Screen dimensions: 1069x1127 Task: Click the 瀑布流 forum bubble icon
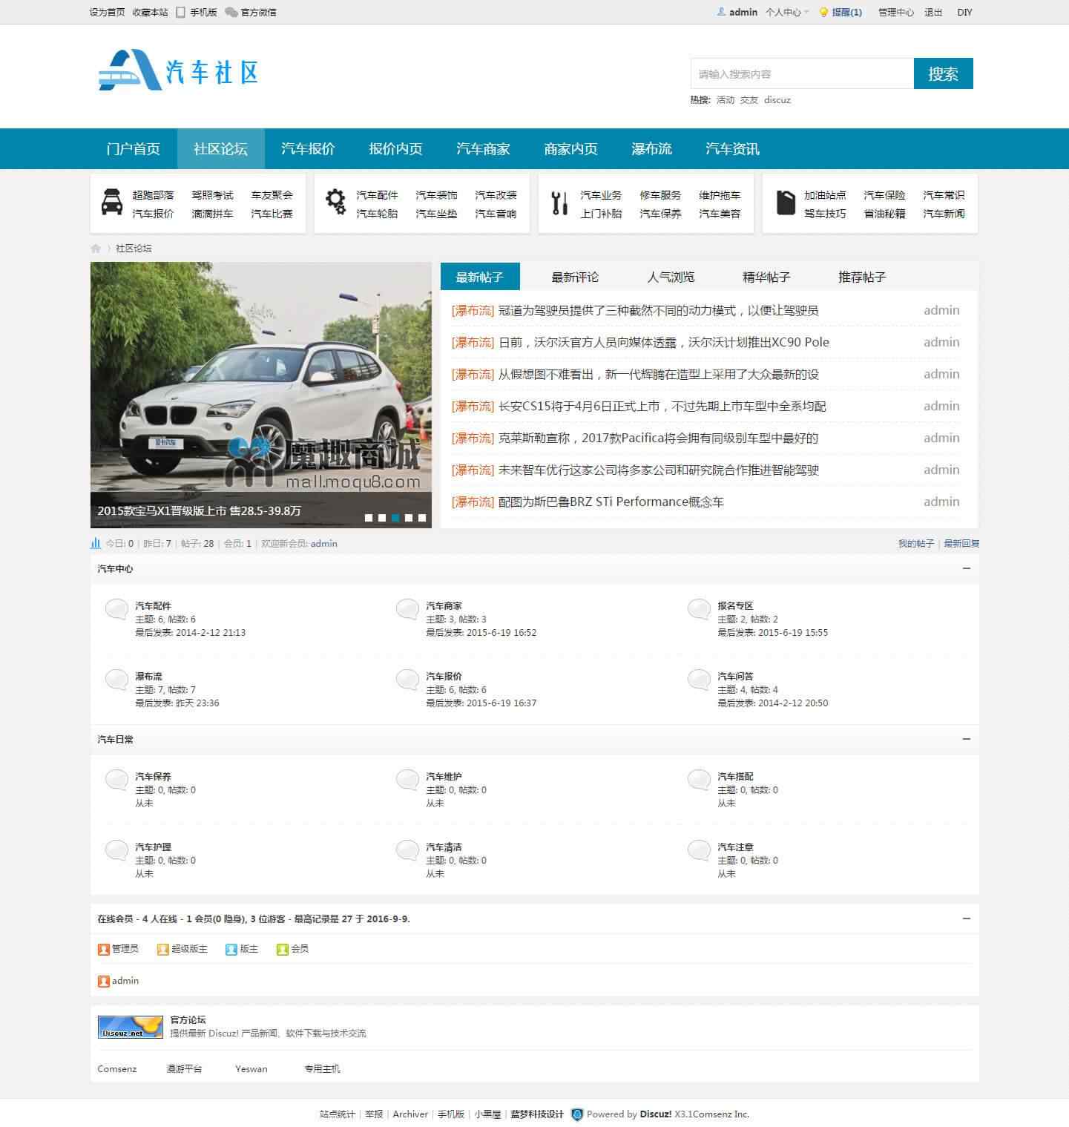[x=116, y=680]
